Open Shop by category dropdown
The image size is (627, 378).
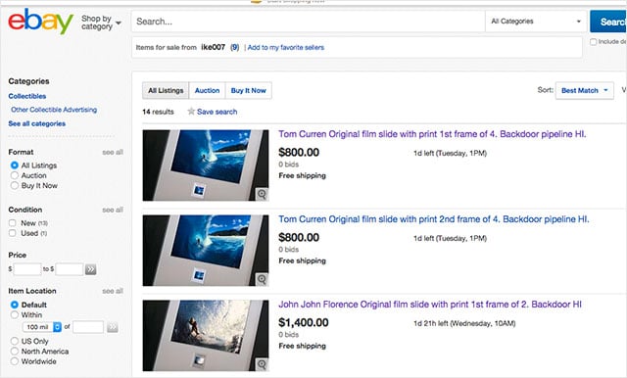click(101, 23)
